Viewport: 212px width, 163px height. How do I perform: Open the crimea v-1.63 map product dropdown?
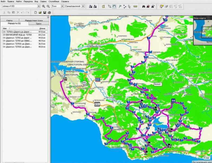pyautogui.click(x=39, y=6)
